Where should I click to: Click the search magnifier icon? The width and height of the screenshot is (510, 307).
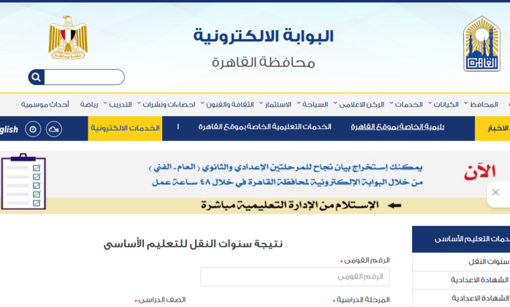(36, 77)
